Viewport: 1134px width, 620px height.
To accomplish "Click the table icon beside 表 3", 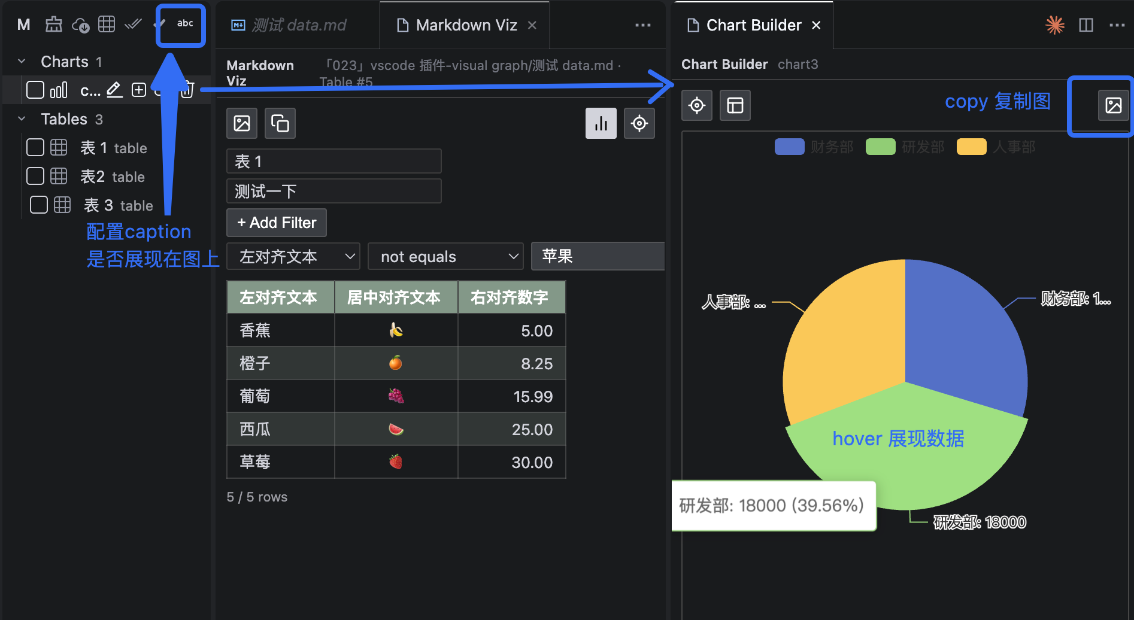I will click(62, 205).
